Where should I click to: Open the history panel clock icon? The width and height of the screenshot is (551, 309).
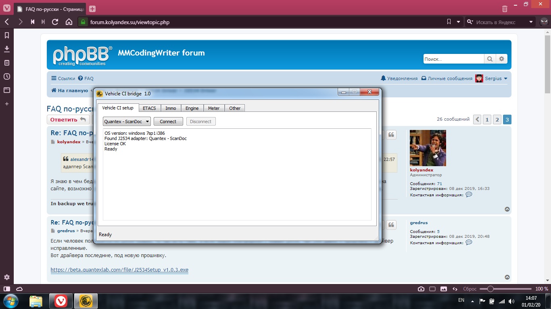(7, 76)
